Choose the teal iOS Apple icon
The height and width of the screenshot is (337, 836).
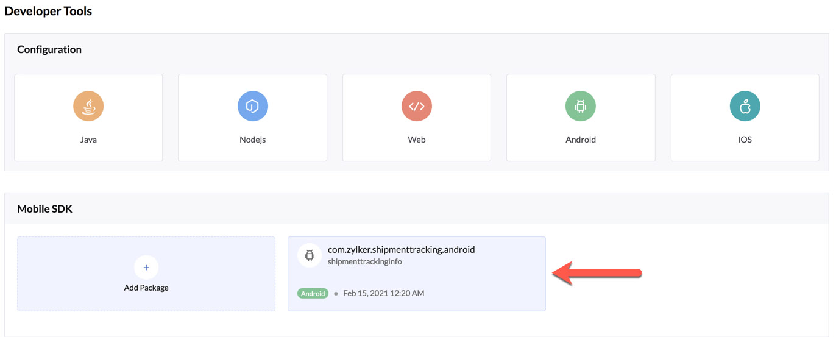(x=745, y=106)
